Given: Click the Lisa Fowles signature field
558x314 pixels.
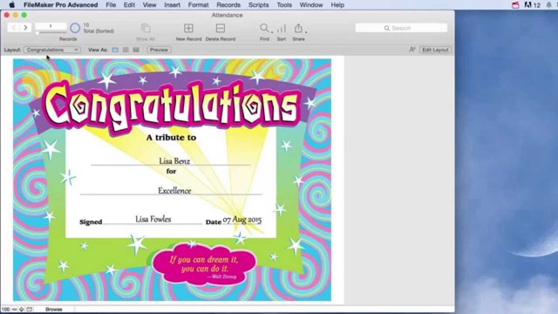Looking at the screenshot, I should (153, 219).
